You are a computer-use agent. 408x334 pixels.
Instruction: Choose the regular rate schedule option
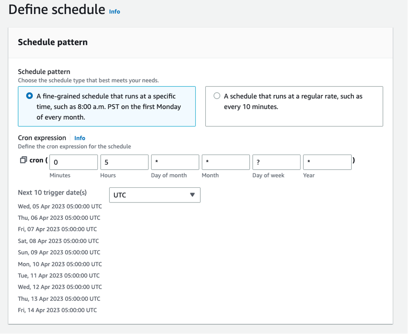[217, 95]
